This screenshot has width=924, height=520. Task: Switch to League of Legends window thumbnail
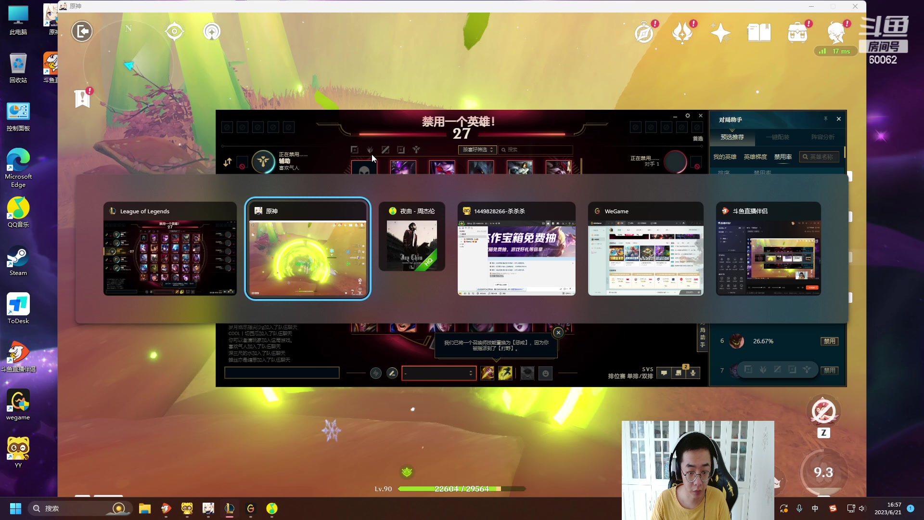click(170, 249)
